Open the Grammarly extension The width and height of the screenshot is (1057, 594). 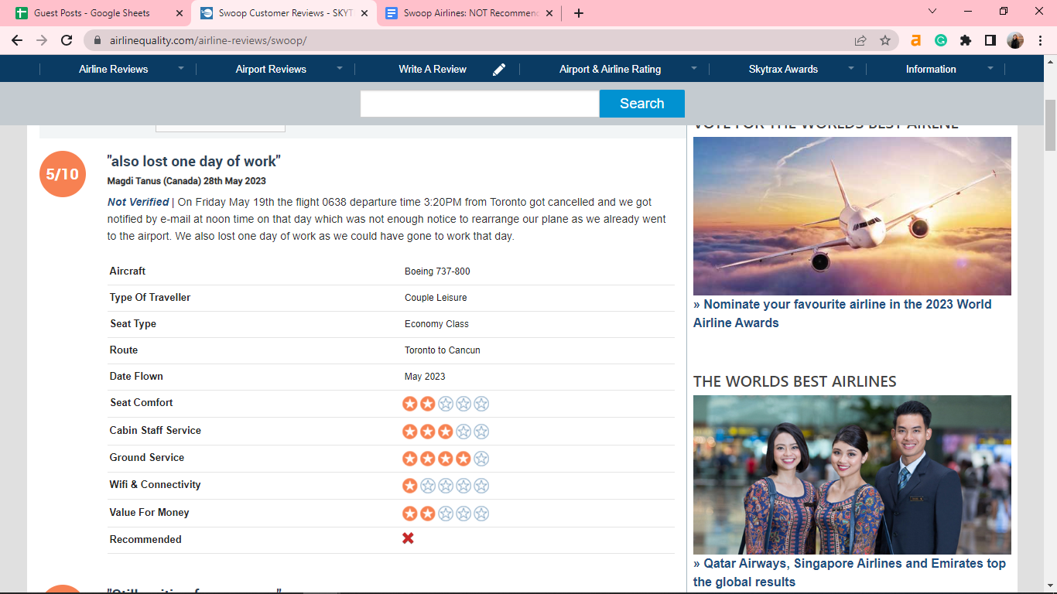[941, 40]
